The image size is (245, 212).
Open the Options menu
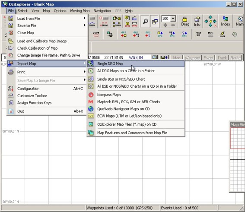click(x=60, y=11)
